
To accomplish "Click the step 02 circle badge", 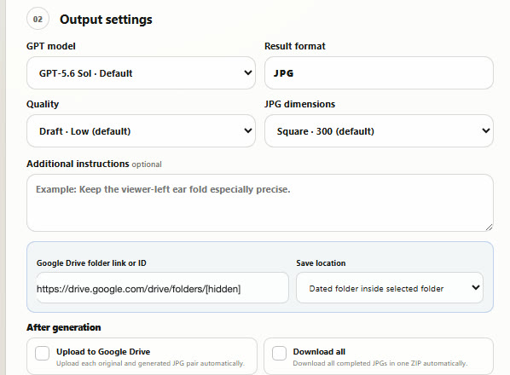I will 38,19.
